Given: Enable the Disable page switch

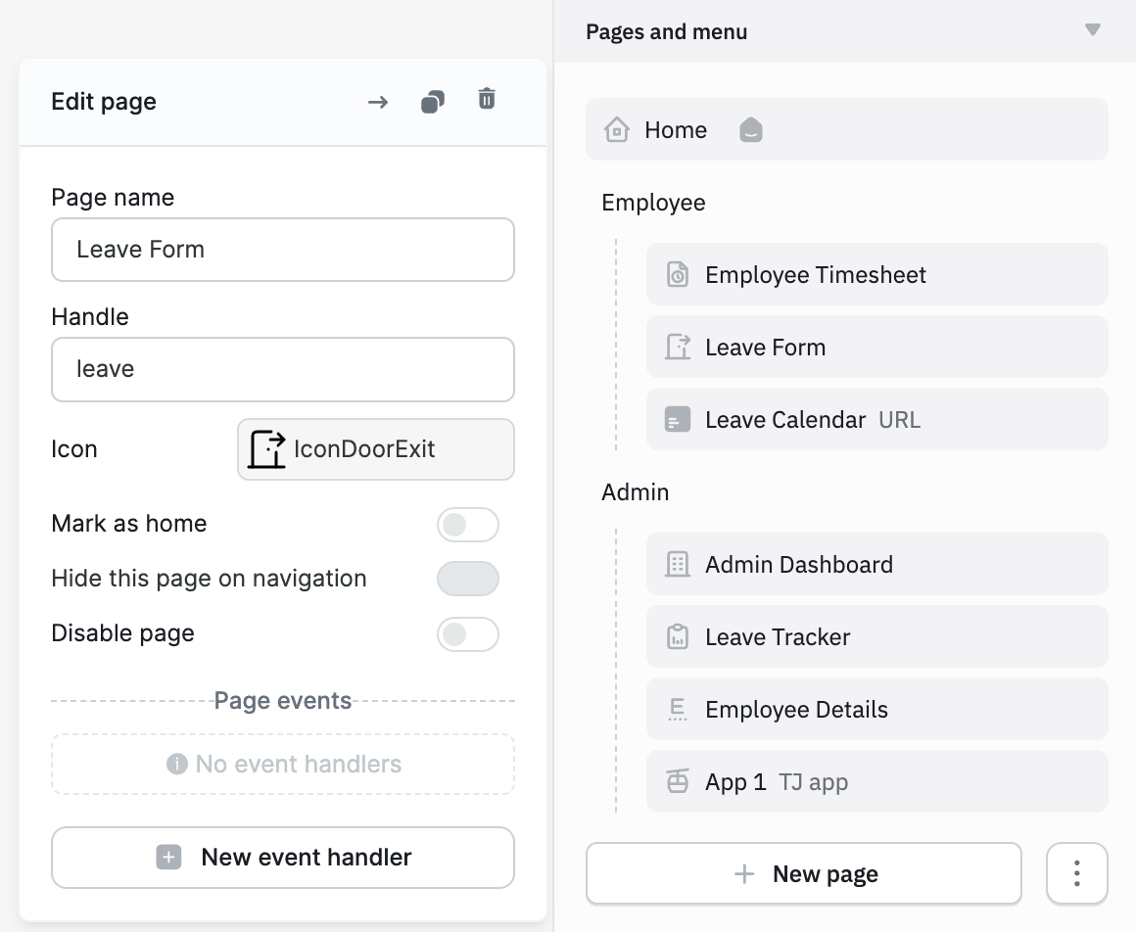Looking at the screenshot, I should pyautogui.click(x=468, y=634).
